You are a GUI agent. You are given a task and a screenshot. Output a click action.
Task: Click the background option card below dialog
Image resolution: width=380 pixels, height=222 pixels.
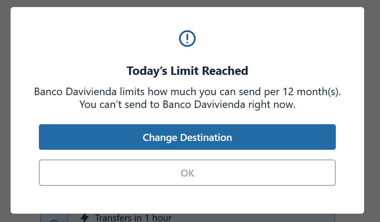pos(187,218)
